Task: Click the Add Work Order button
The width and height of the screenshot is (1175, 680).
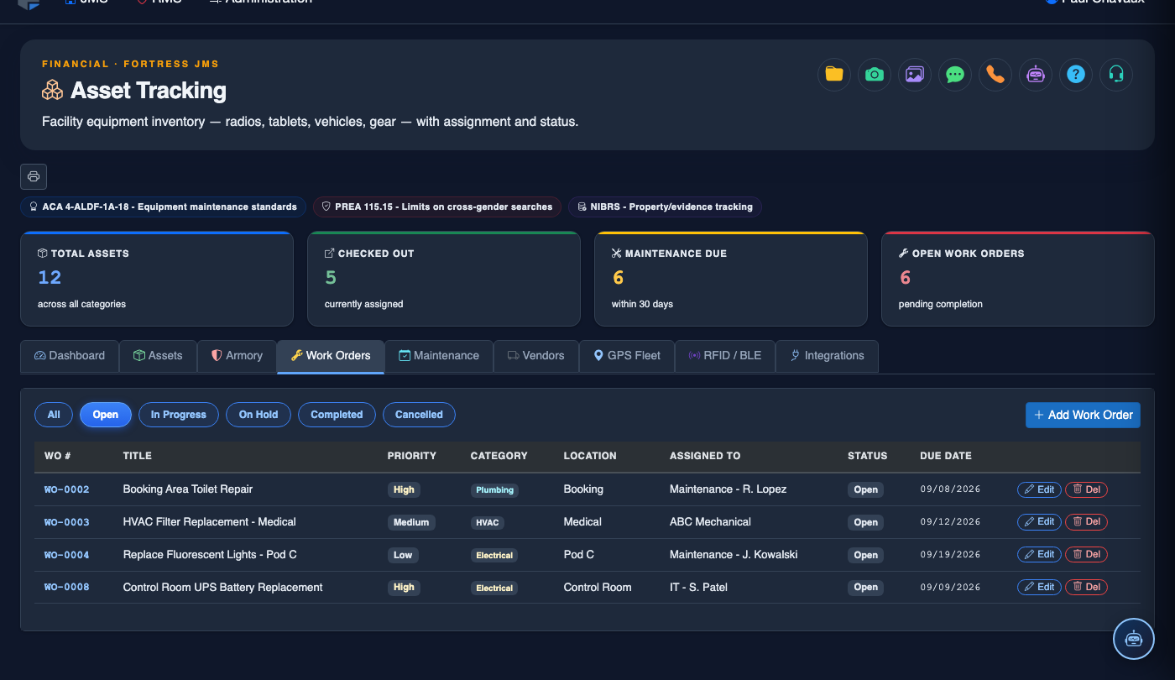Action: 1083,415
